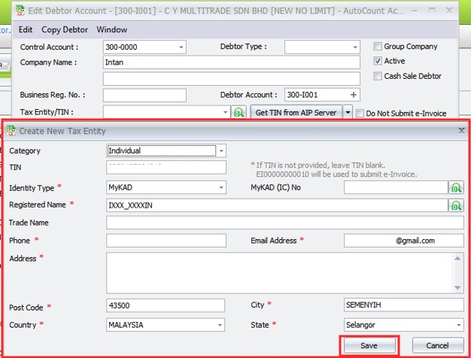
Task: Open the Window menu
Action: tap(111, 29)
